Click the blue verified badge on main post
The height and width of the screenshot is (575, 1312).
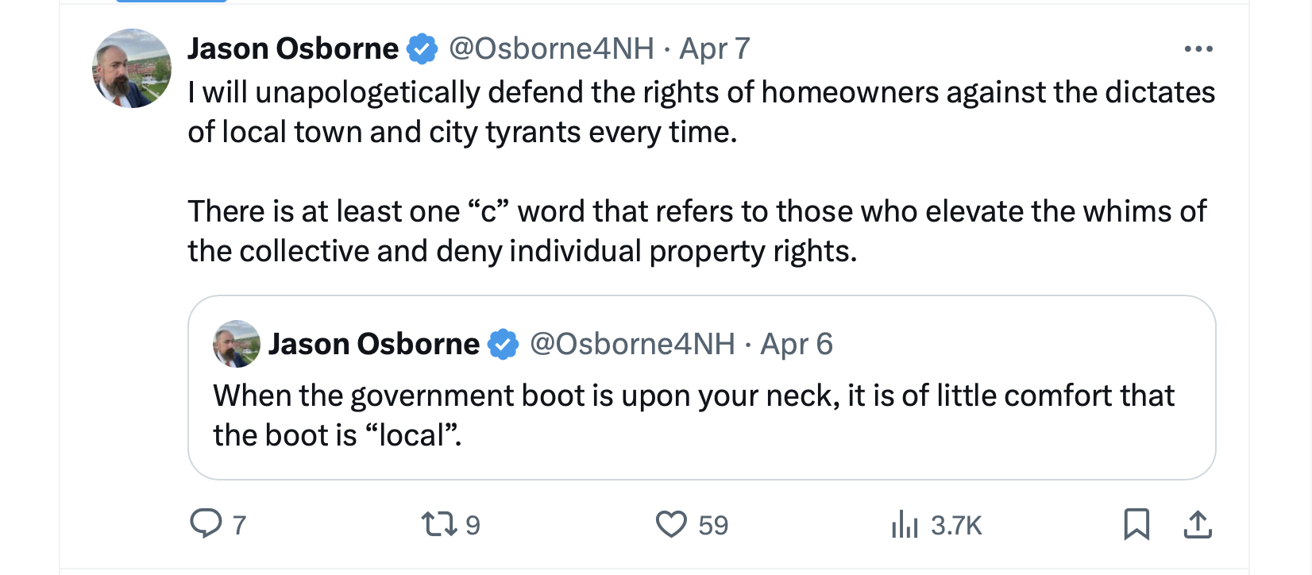point(423,49)
